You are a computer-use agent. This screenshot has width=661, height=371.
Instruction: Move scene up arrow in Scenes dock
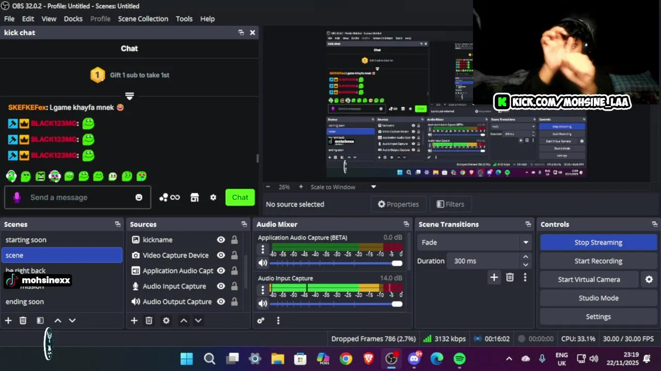click(58, 321)
